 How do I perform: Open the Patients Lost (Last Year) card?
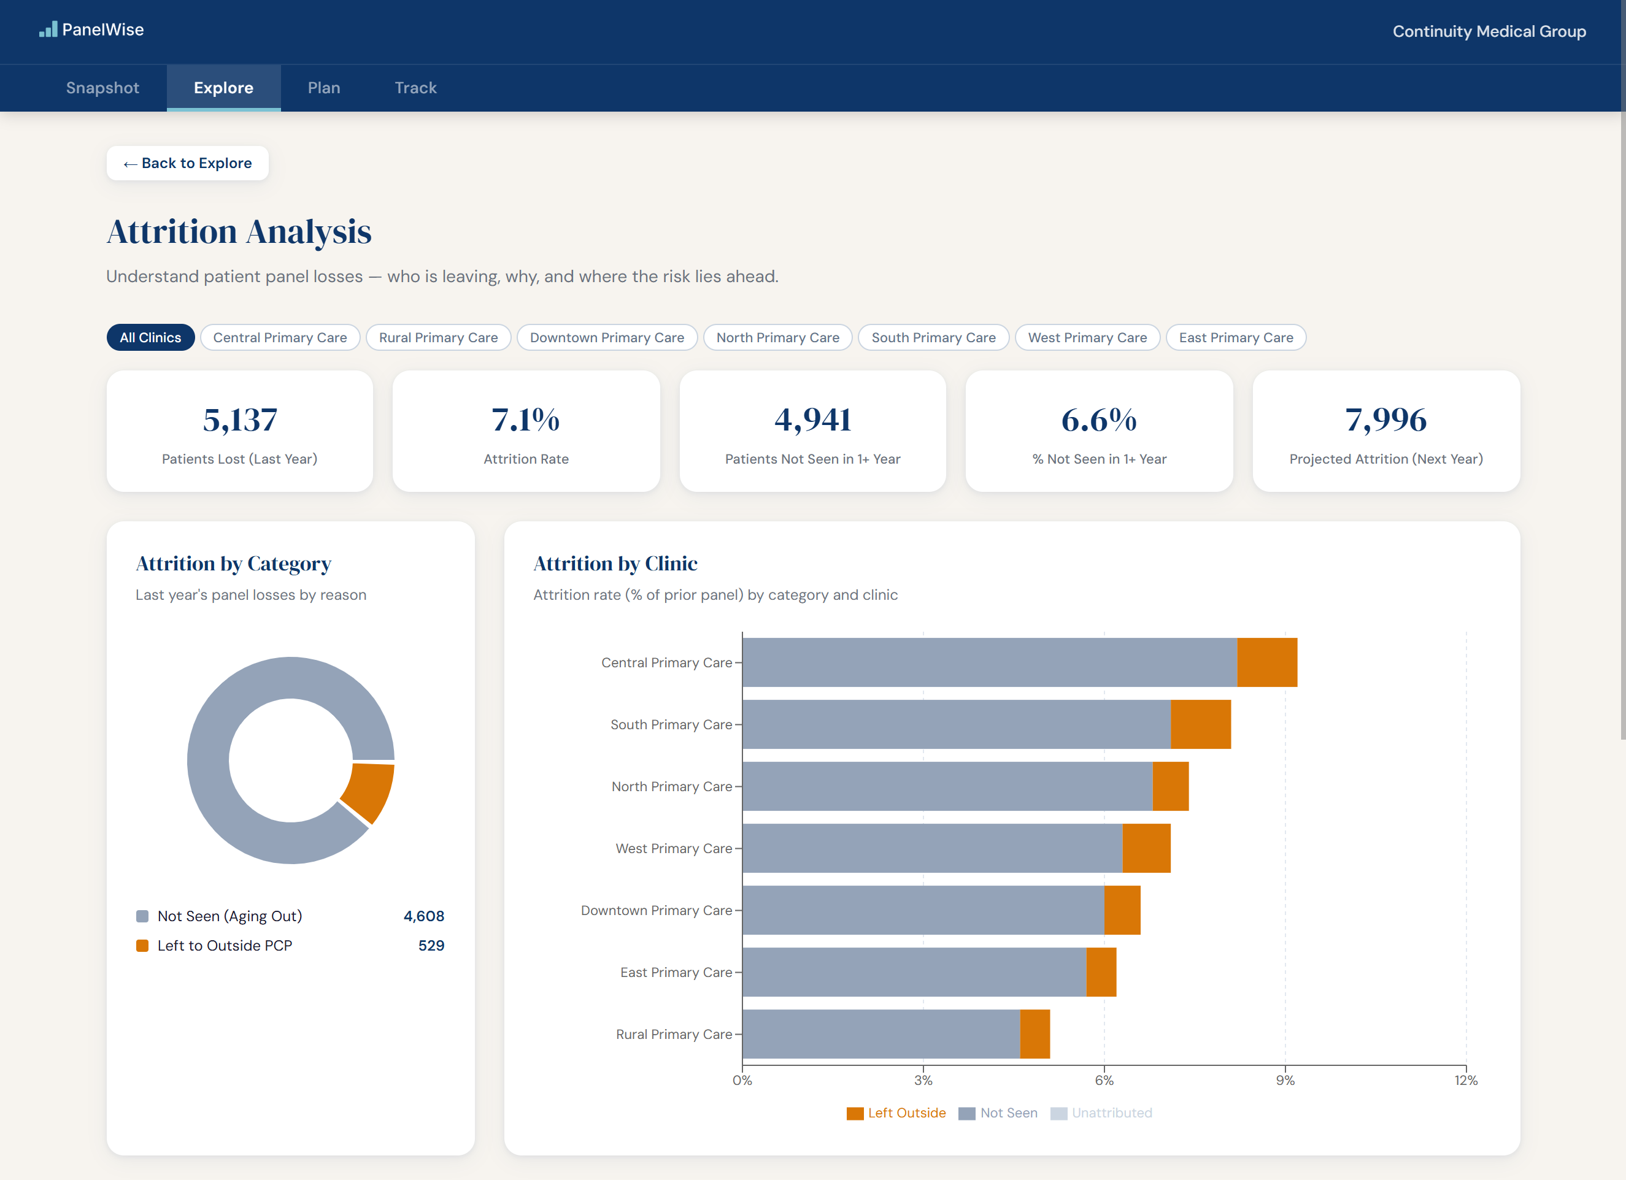point(239,431)
